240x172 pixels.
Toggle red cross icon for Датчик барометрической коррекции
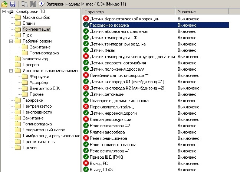86,18
